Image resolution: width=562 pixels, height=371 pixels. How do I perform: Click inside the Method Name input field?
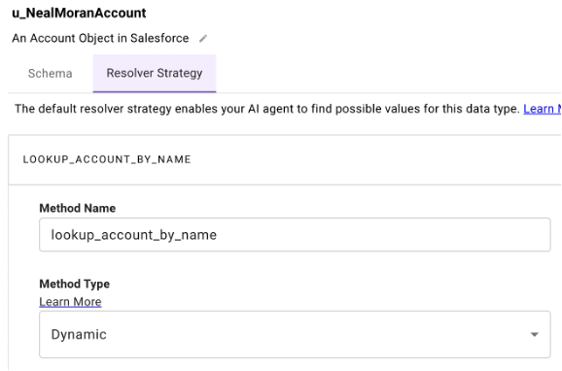click(x=295, y=235)
